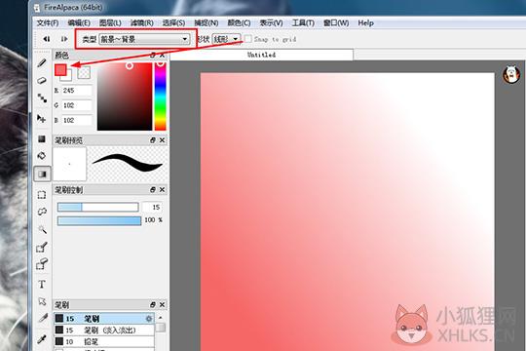
Task: Float the 笔刷 list panel
Action: point(153,304)
